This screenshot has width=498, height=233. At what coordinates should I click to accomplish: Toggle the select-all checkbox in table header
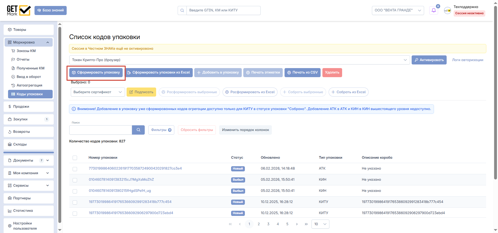point(75,158)
